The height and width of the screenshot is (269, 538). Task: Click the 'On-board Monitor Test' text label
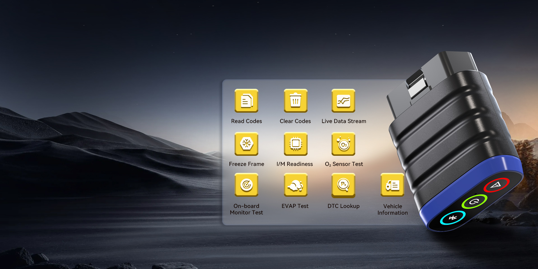246,209
